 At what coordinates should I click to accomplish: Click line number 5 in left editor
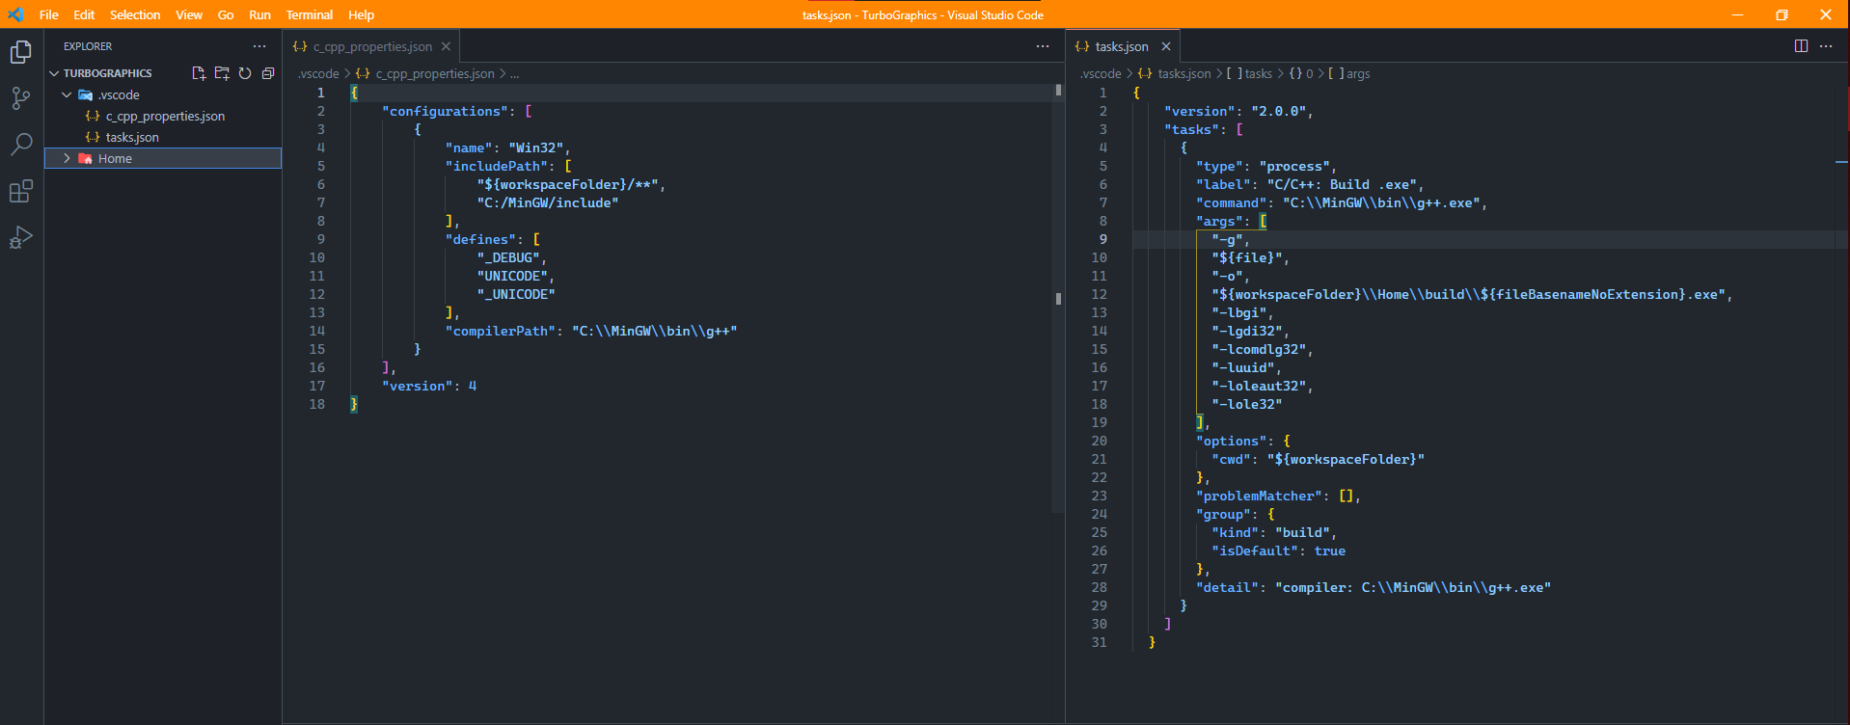pyautogui.click(x=320, y=166)
